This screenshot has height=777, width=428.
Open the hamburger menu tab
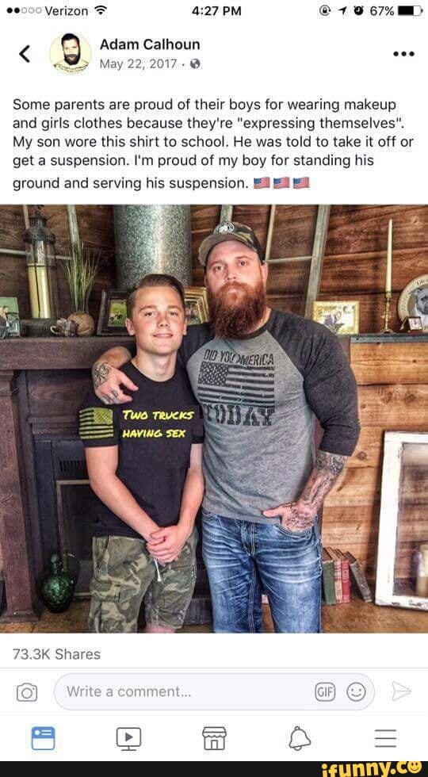tap(385, 738)
